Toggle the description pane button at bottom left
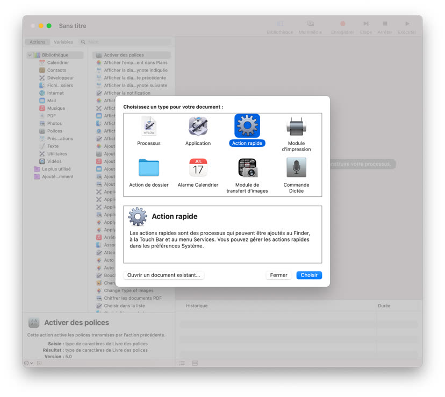The height and width of the screenshot is (397, 445). pos(39,363)
